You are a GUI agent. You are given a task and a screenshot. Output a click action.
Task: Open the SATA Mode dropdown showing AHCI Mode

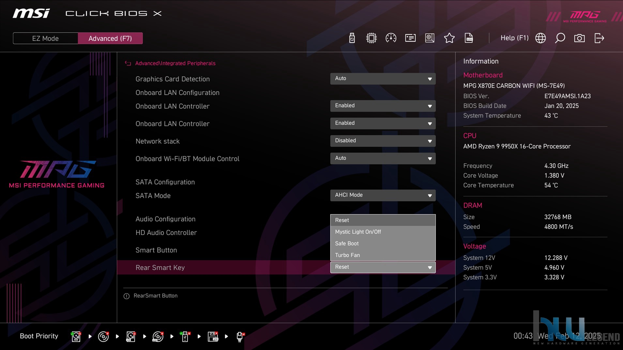point(383,195)
